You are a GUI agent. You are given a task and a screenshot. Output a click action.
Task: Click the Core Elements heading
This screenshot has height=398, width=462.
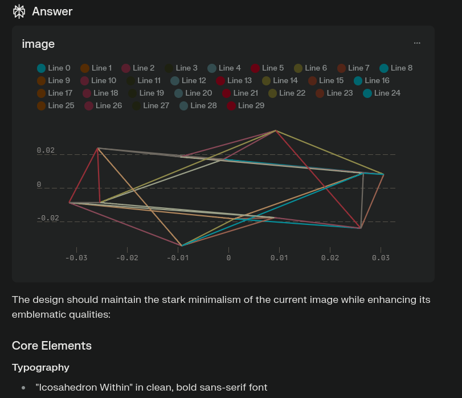click(x=51, y=346)
